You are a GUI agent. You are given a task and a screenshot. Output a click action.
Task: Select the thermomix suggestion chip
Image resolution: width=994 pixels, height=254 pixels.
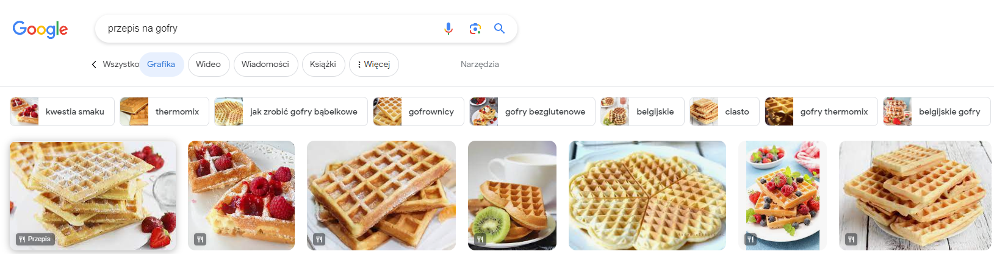tap(164, 111)
